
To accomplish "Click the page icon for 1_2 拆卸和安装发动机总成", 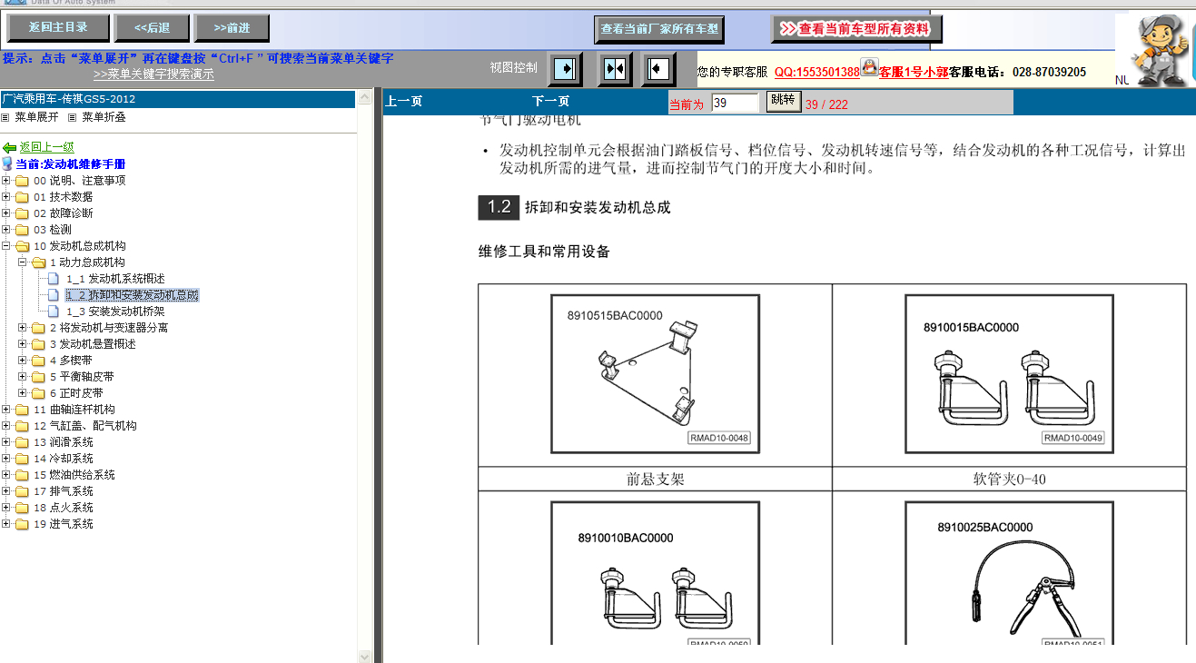I will coord(54,295).
